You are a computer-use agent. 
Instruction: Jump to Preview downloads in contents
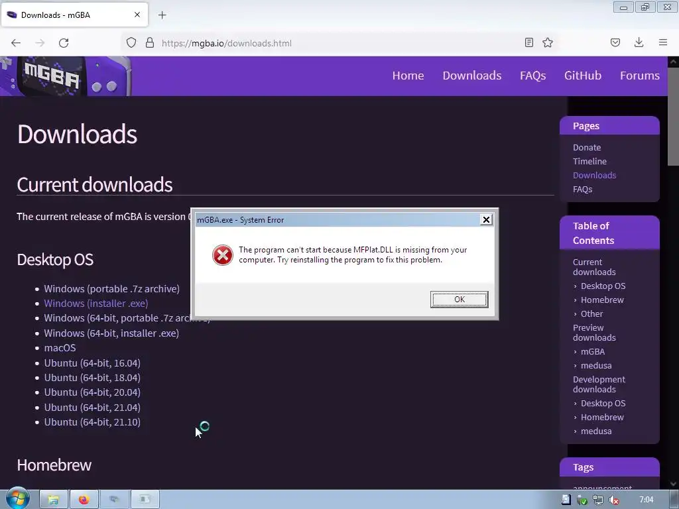coord(594,333)
